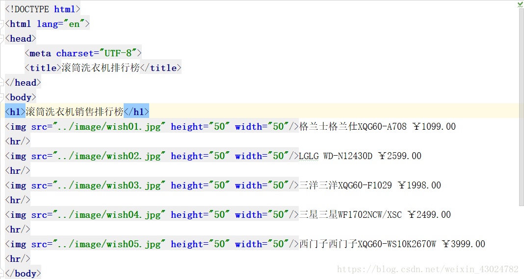
Task: Click the hr tag below wish05 line
Action: 18,258
